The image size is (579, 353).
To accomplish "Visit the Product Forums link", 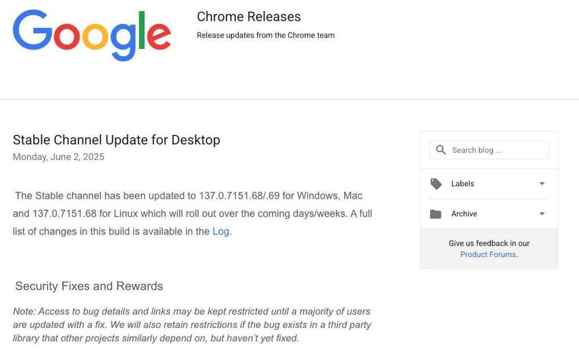I will click(x=487, y=254).
